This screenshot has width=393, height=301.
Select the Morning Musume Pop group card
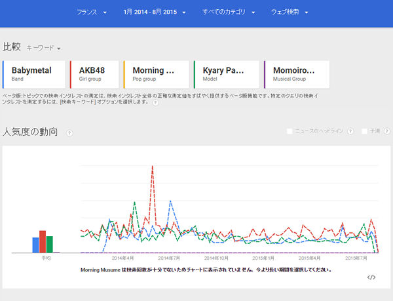156,75
